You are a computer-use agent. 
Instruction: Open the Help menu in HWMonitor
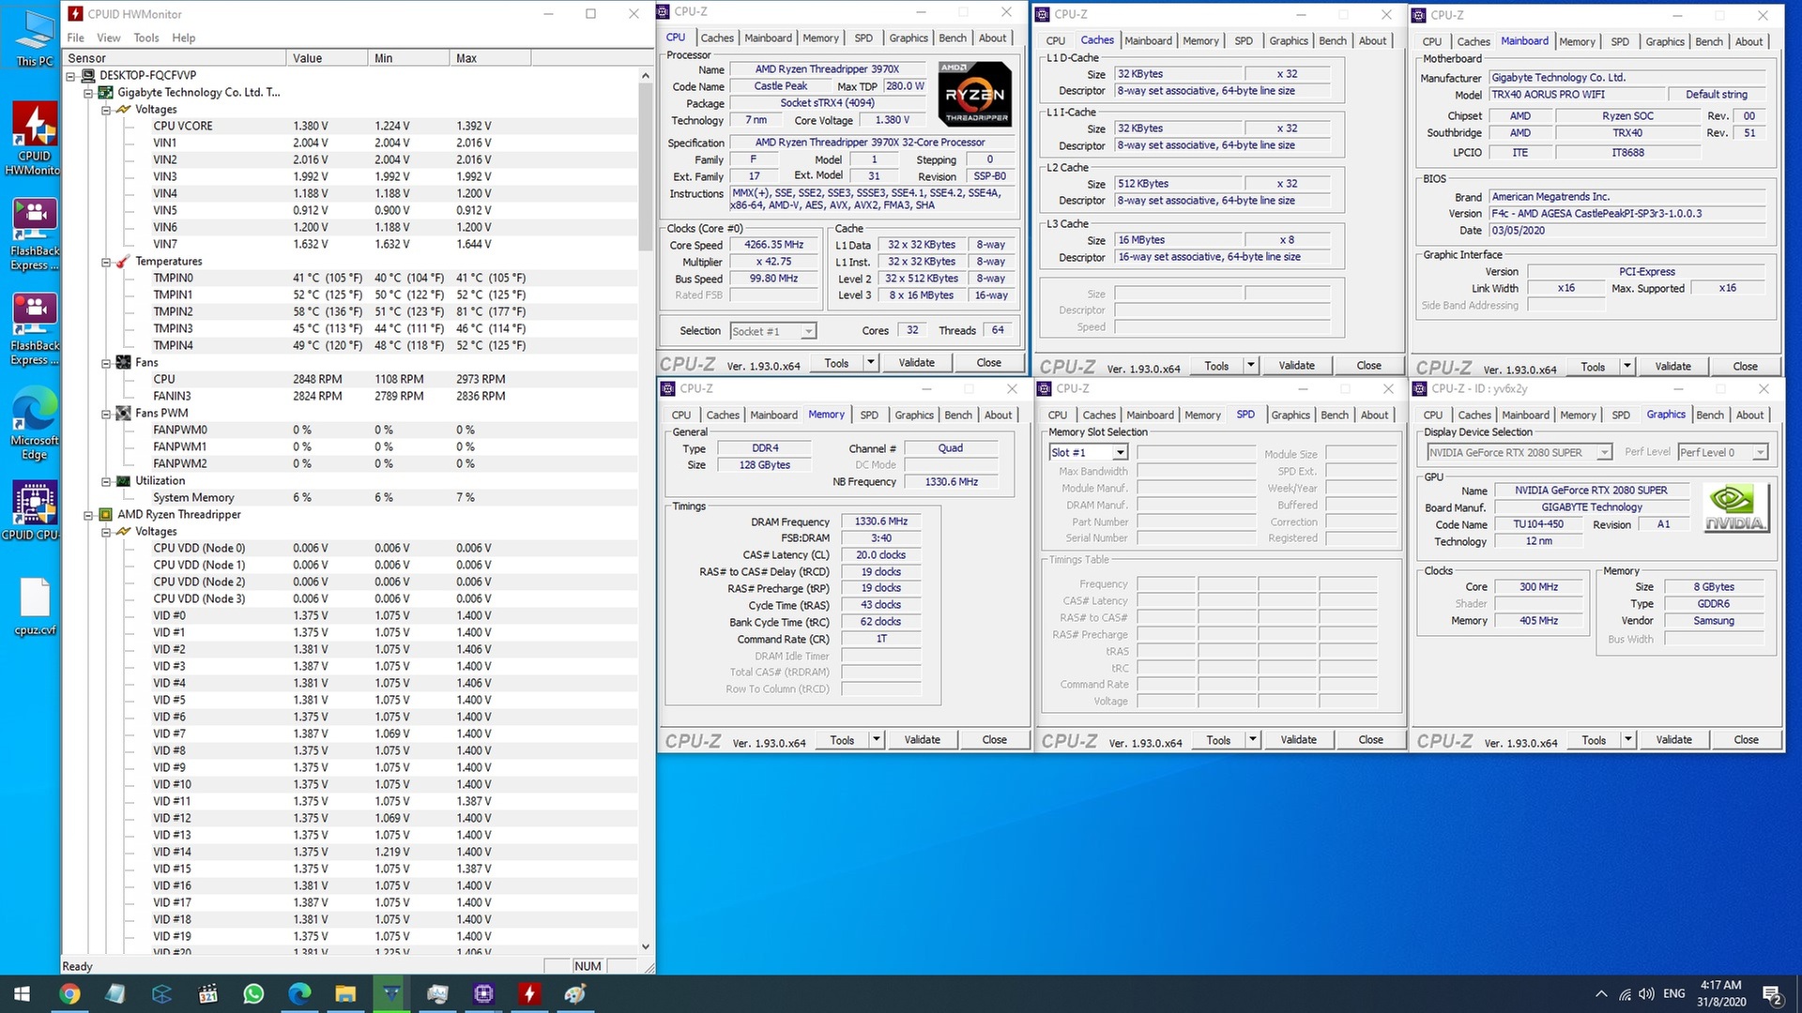184,38
